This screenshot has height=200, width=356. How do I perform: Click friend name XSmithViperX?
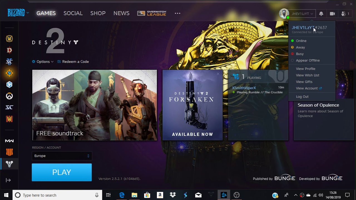(x=244, y=88)
